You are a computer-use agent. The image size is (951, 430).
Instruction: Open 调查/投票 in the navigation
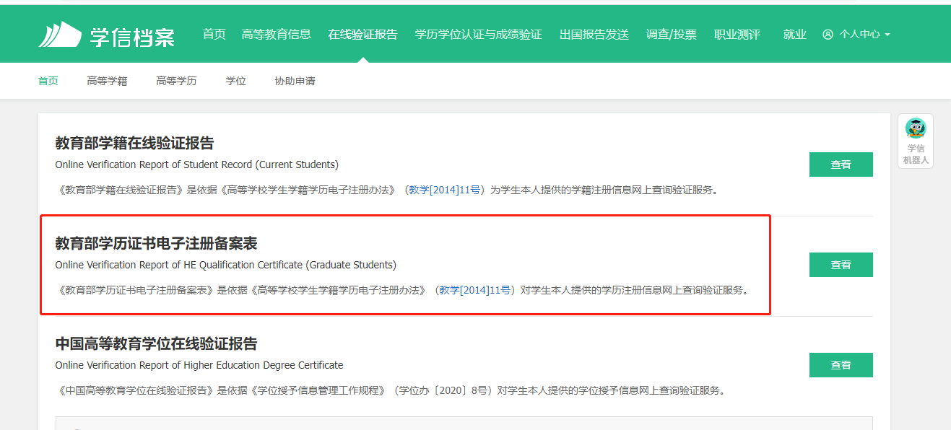671,34
